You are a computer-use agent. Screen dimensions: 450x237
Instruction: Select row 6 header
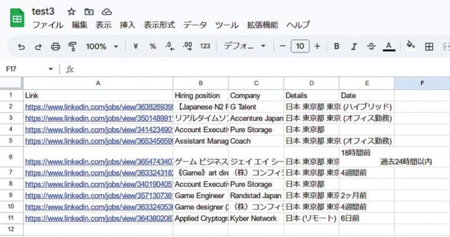tap(11, 157)
